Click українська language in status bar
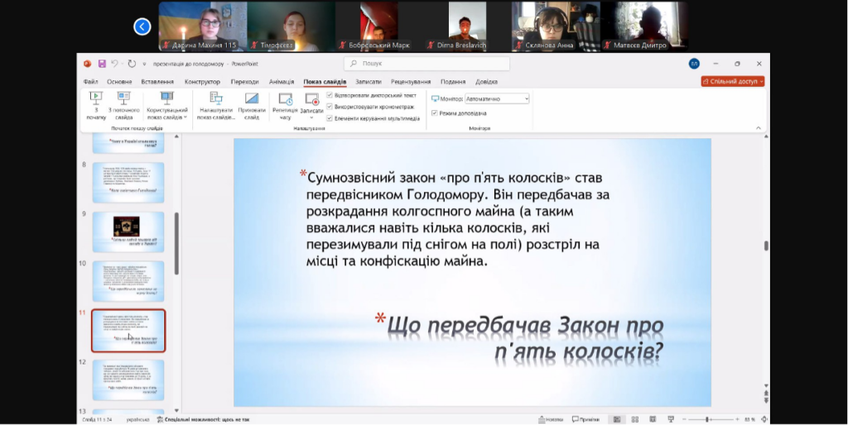 pos(138,419)
